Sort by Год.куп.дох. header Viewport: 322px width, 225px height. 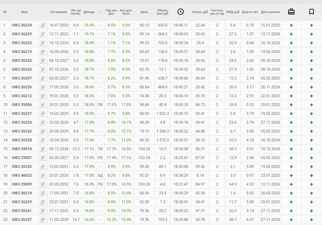(x=111, y=12)
